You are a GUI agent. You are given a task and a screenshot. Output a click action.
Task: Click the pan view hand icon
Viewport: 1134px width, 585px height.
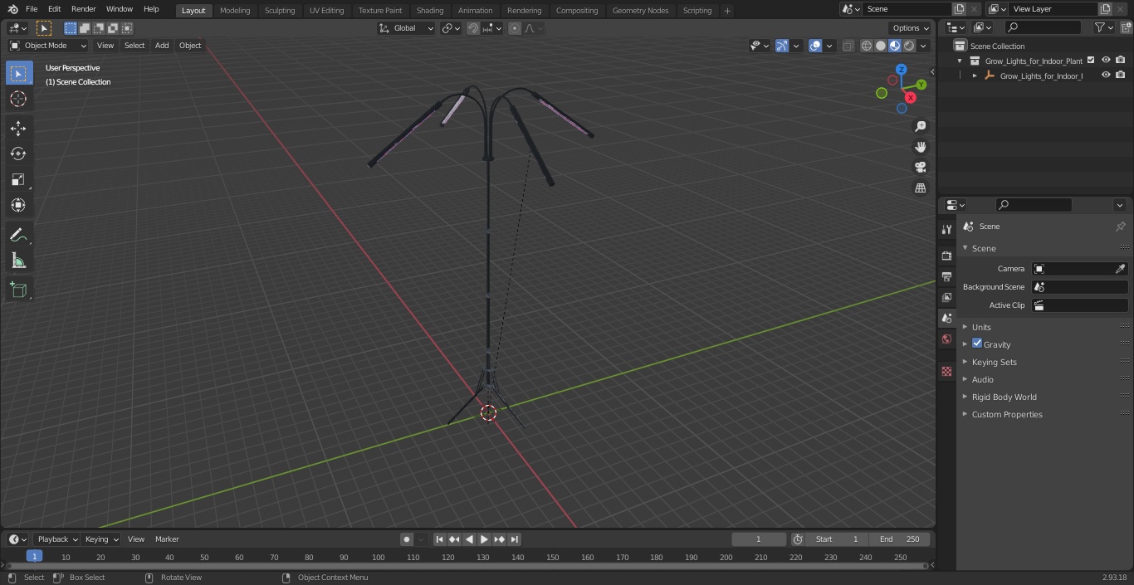pyautogui.click(x=920, y=147)
